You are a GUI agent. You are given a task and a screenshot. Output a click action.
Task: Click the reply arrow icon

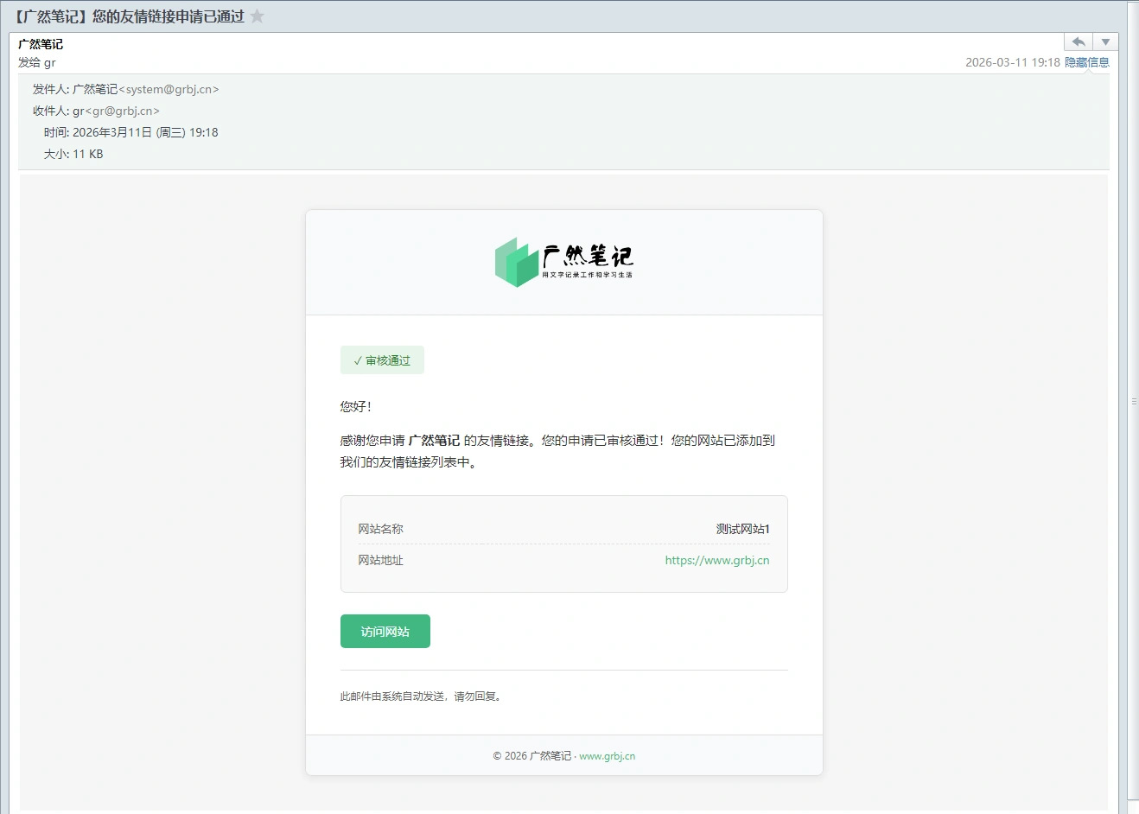click(1078, 42)
